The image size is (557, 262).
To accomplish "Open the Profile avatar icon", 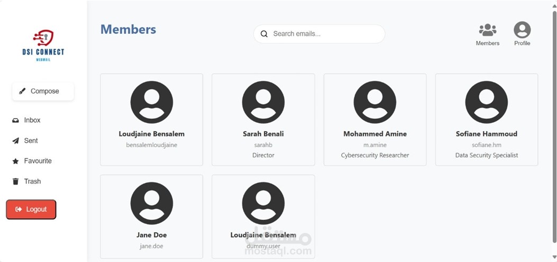I will (522, 30).
